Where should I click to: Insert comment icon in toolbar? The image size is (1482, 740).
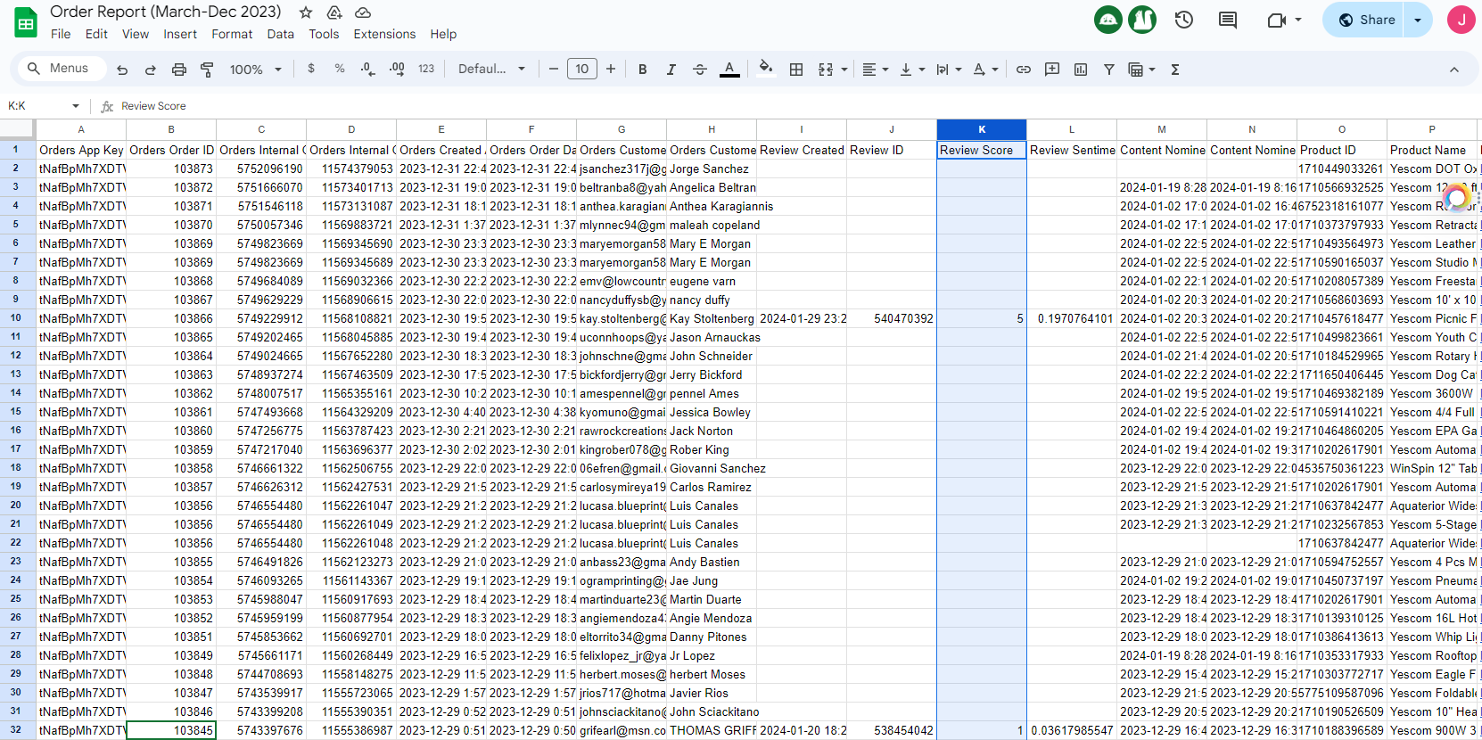(1052, 69)
